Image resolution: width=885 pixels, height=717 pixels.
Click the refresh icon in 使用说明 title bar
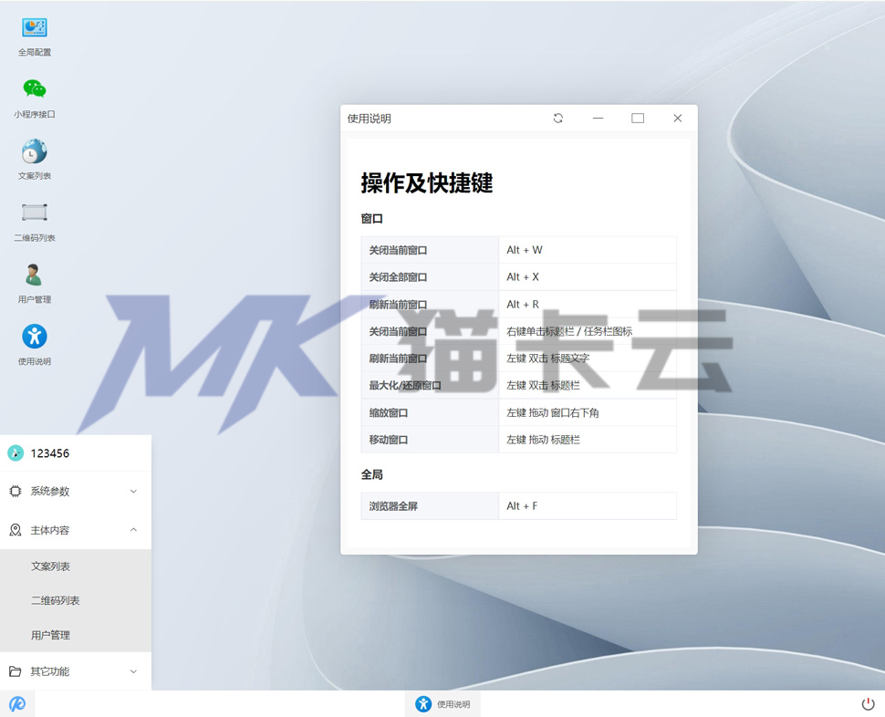558,118
